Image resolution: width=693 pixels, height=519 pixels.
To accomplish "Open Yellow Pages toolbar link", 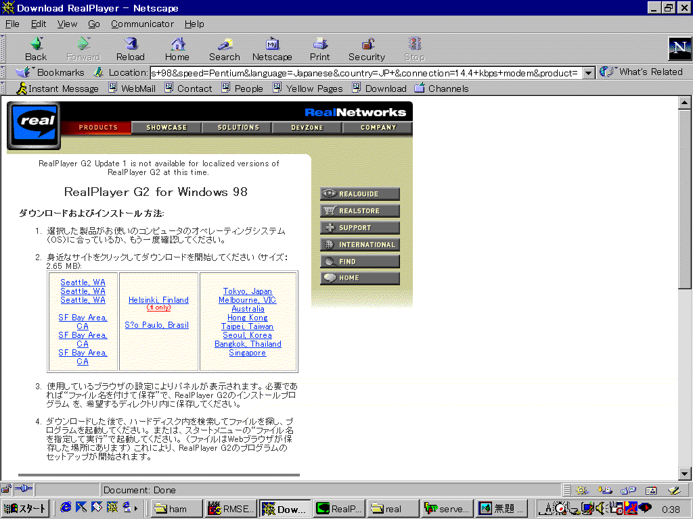I will click(x=308, y=89).
